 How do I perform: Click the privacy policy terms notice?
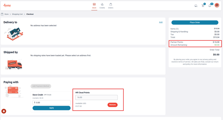tap(195, 62)
